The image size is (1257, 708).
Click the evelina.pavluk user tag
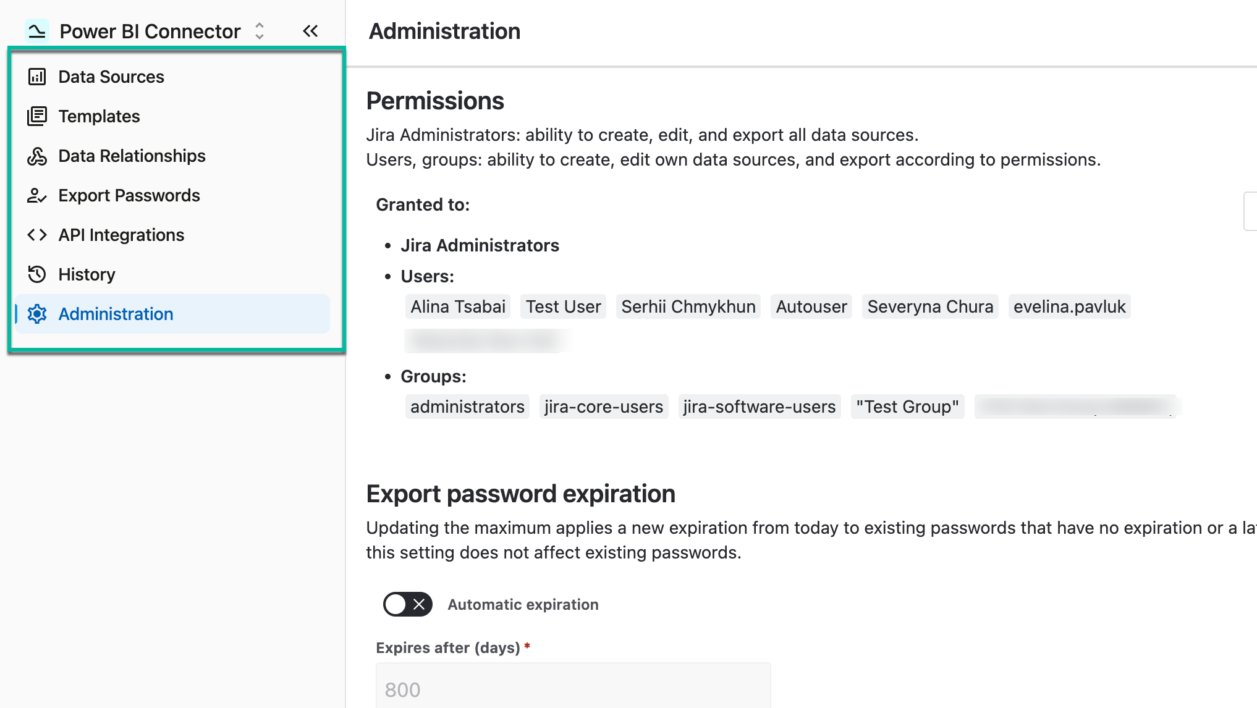[x=1069, y=306]
